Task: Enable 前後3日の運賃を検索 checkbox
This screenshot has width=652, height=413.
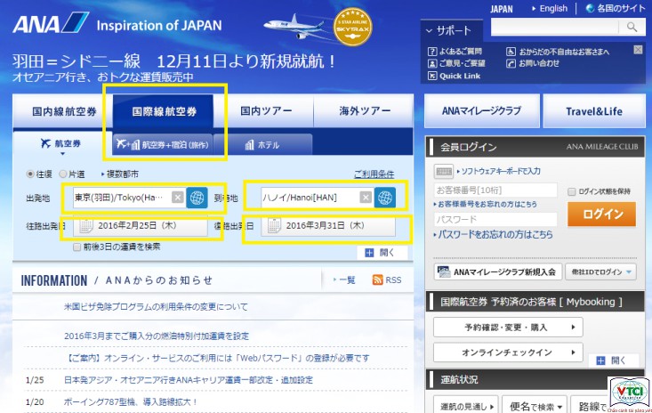Action: (x=76, y=247)
